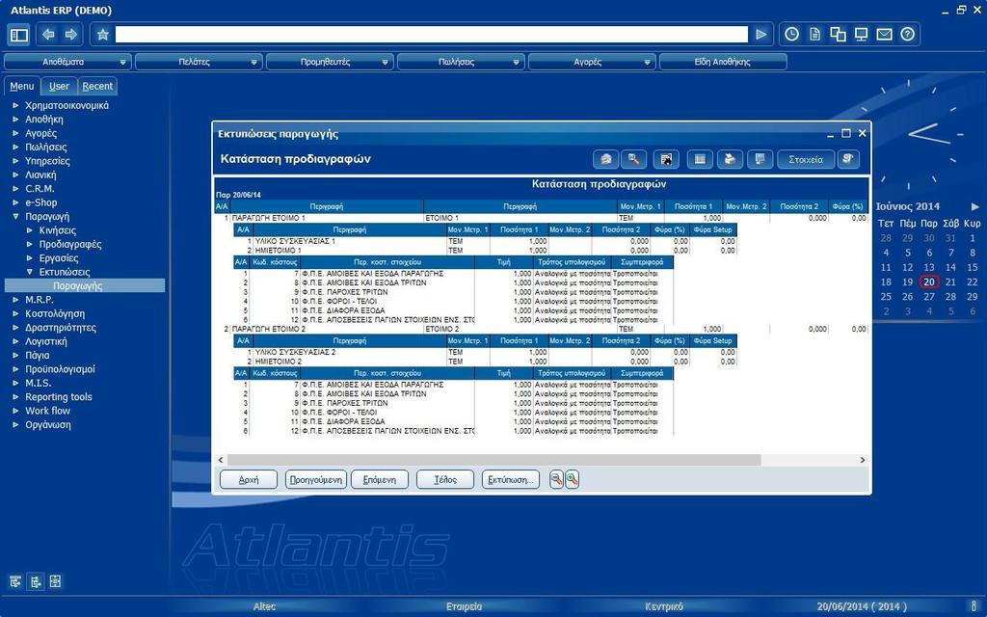The height and width of the screenshot is (617, 987).
Task: Click the Στοιχεία button
Action: point(806,159)
